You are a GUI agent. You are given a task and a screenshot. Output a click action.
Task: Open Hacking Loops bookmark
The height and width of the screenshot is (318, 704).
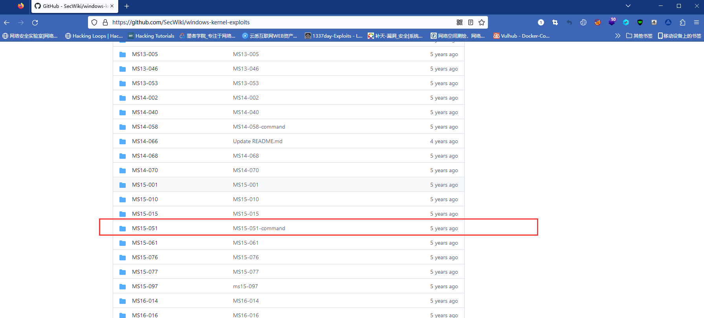tap(94, 36)
